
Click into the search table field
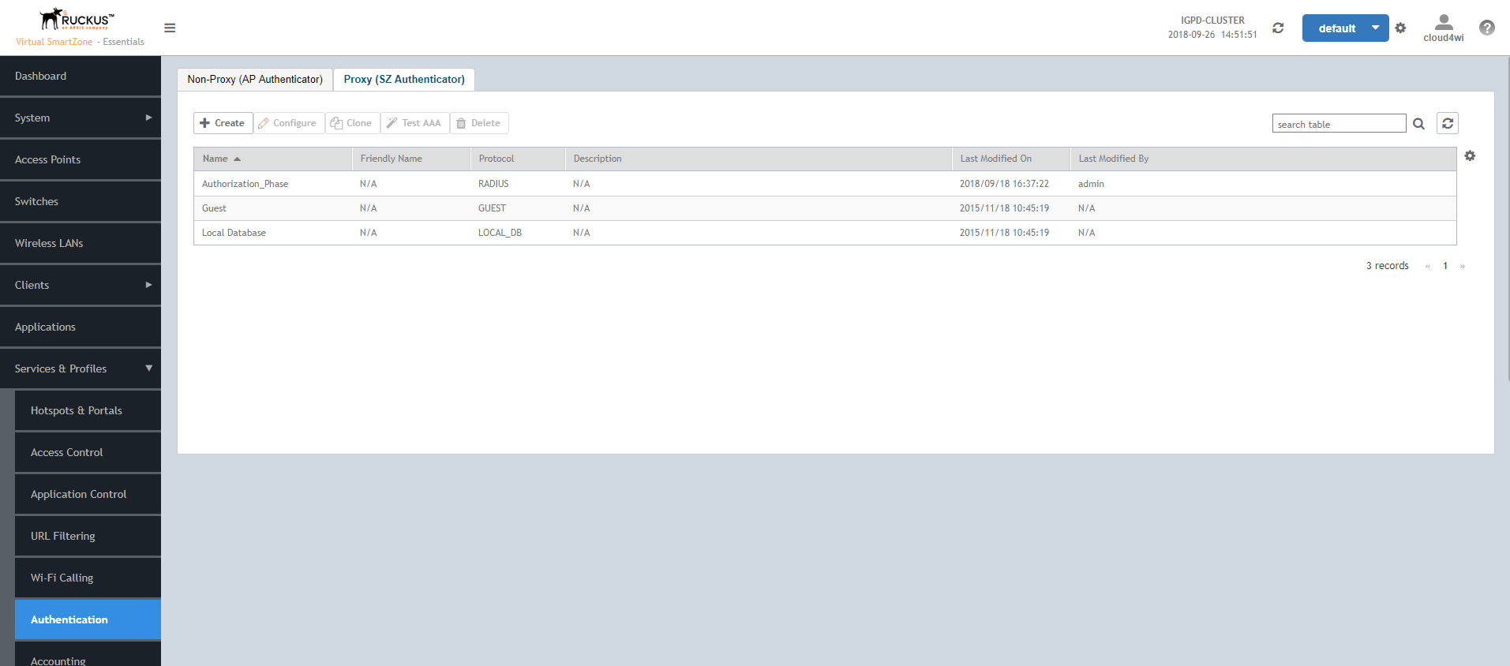[1339, 124]
